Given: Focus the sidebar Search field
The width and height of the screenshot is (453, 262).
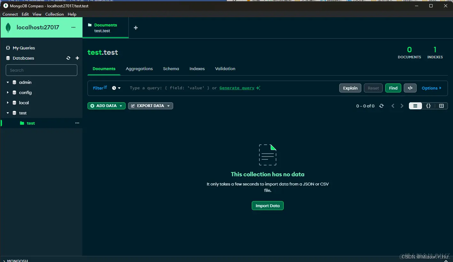Looking at the screenshot, I should point(42,70).
